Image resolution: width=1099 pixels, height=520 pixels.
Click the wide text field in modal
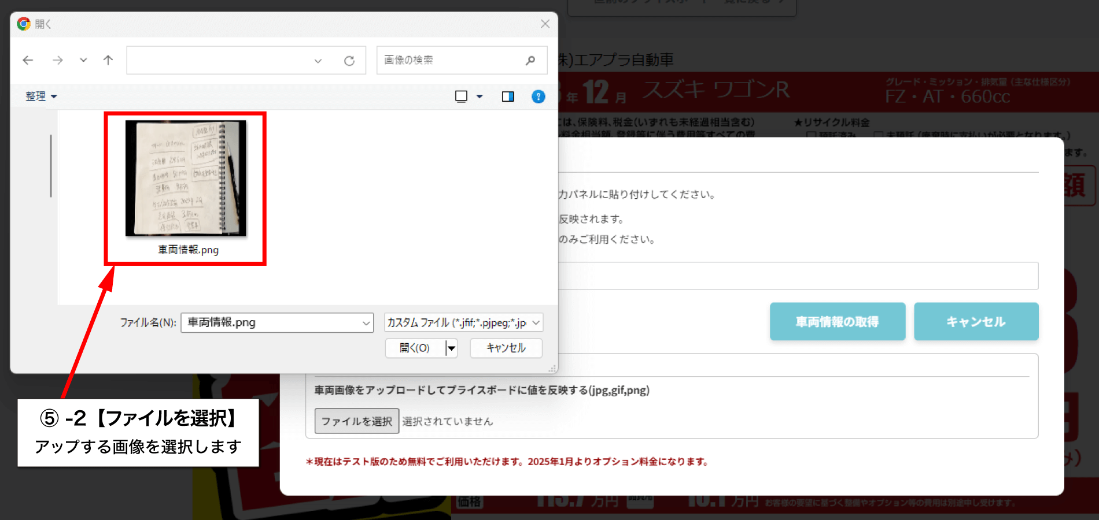798,276
